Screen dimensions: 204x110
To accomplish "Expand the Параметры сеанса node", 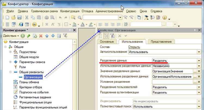I will 10,62.
